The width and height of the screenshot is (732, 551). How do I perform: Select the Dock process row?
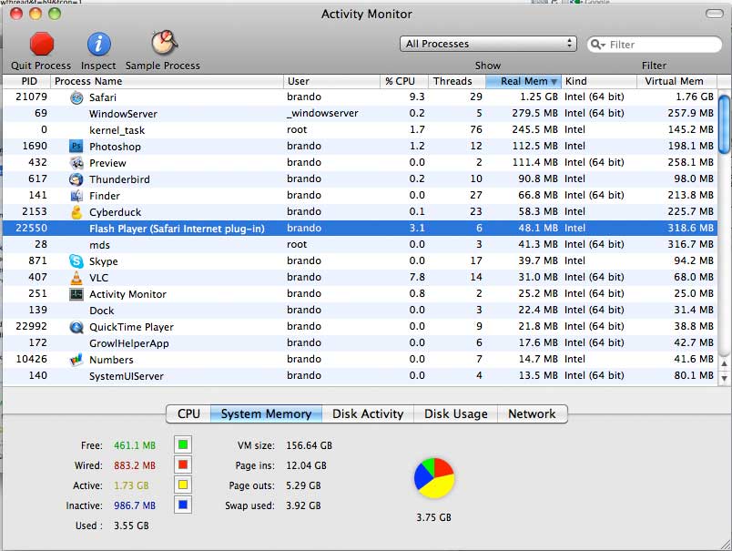click(360, 310)
